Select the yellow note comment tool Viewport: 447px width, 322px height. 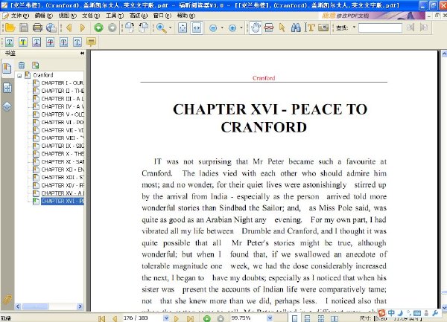(x=91, y=42)
